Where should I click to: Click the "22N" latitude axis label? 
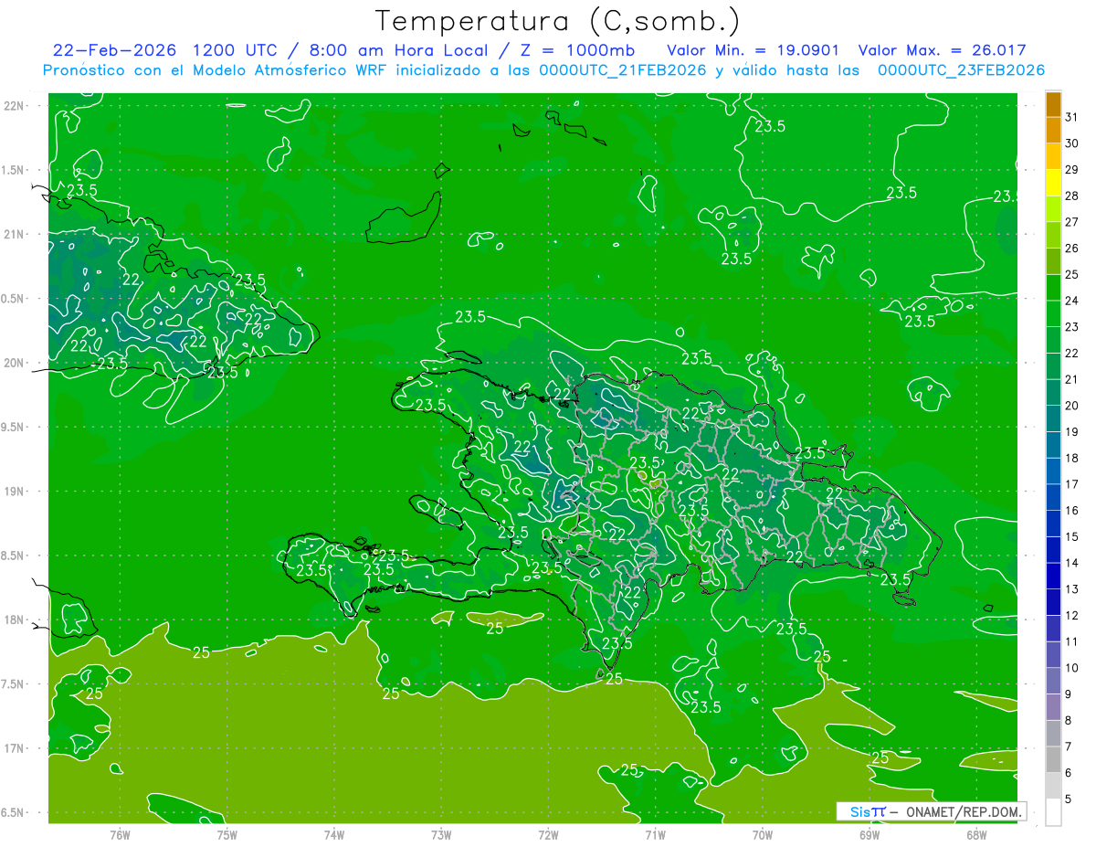click(x=16, y=105)
